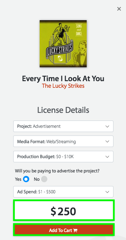The width and height of the screenshot is (126, 240).
Task: Open the Production Budget $0 - $10K dropdown
Action: [63, 157]
